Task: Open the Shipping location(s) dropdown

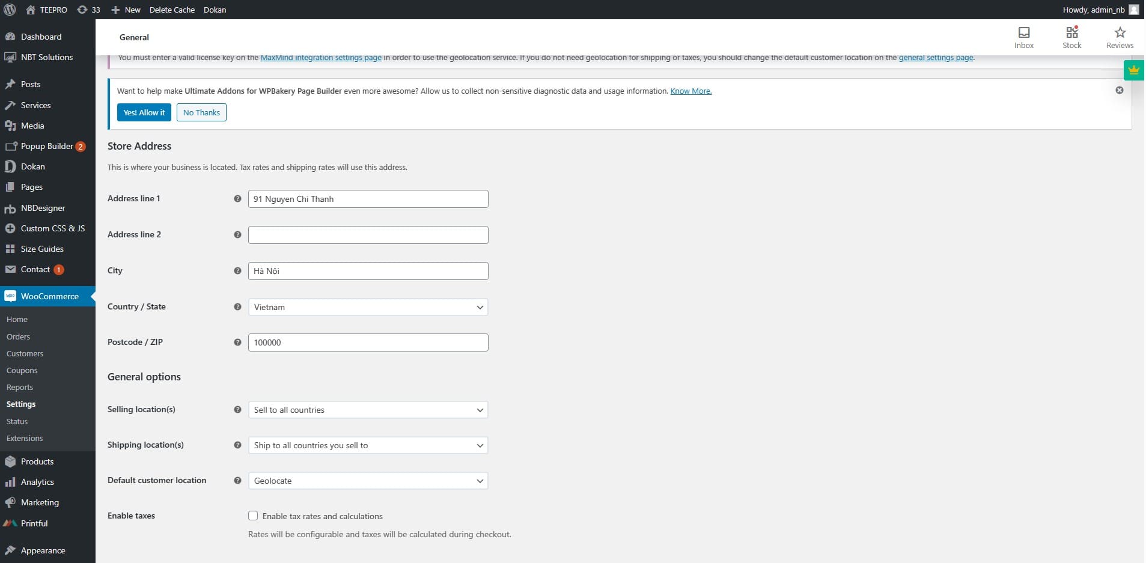Action: tap(368, 445)
